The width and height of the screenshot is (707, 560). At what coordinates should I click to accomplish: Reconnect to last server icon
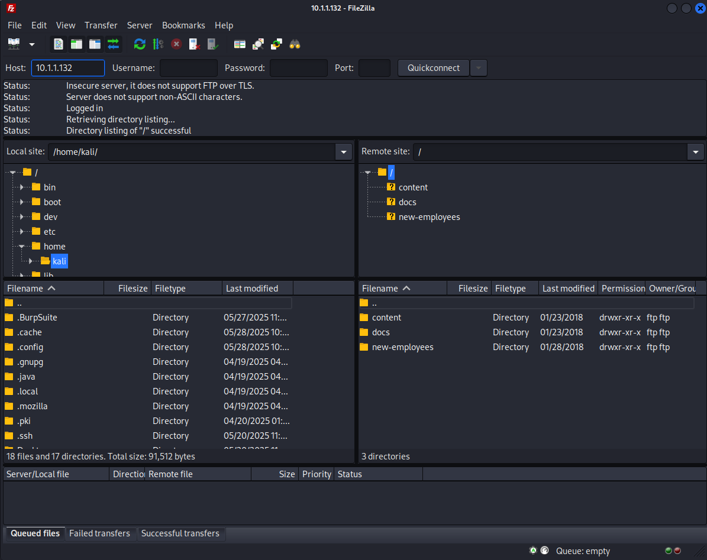click(213, 44)
